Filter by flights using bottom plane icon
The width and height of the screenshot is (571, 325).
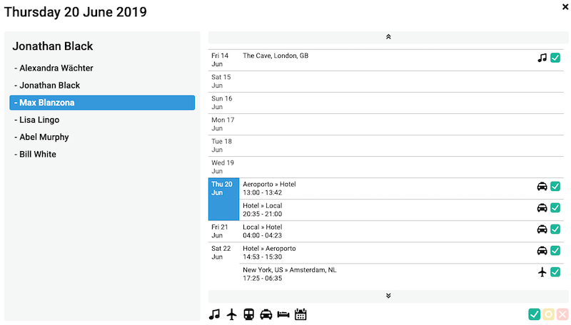coord(231,314)
